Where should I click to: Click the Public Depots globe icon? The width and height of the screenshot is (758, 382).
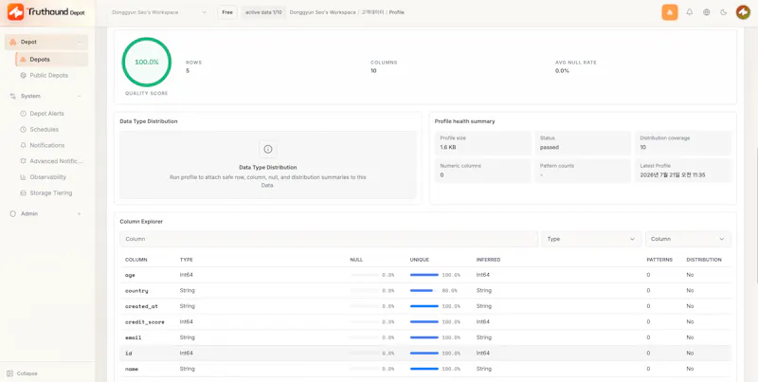coord(23,76)
